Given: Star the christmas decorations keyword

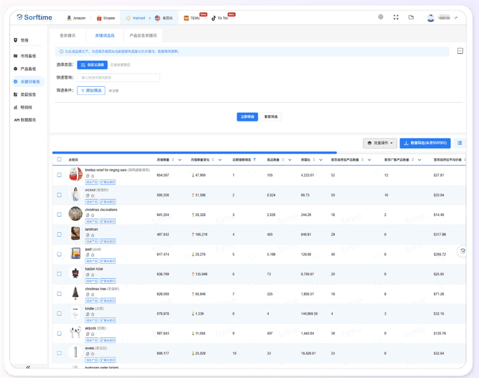Looking at the screenshot, I should coord(93,215).
